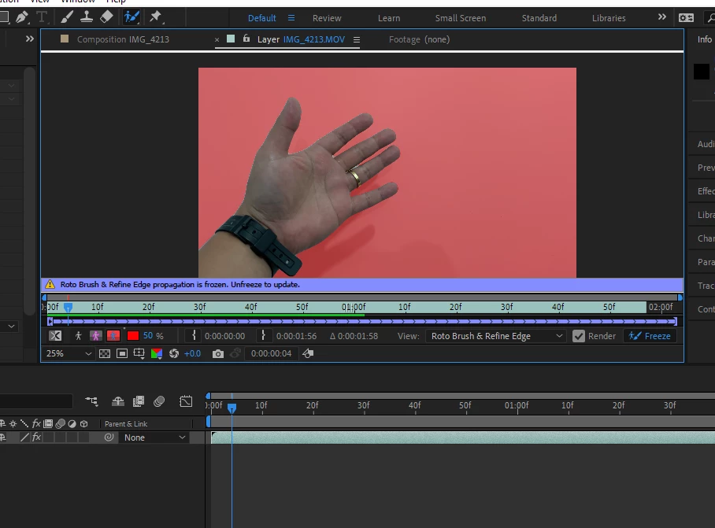Toggle the Render checkbox
The image size is (715, 528).
pyautogui.click(x=579, y=336)
